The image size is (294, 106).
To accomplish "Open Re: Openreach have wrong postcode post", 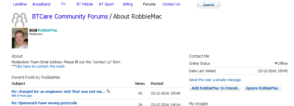I will [44, 103].
